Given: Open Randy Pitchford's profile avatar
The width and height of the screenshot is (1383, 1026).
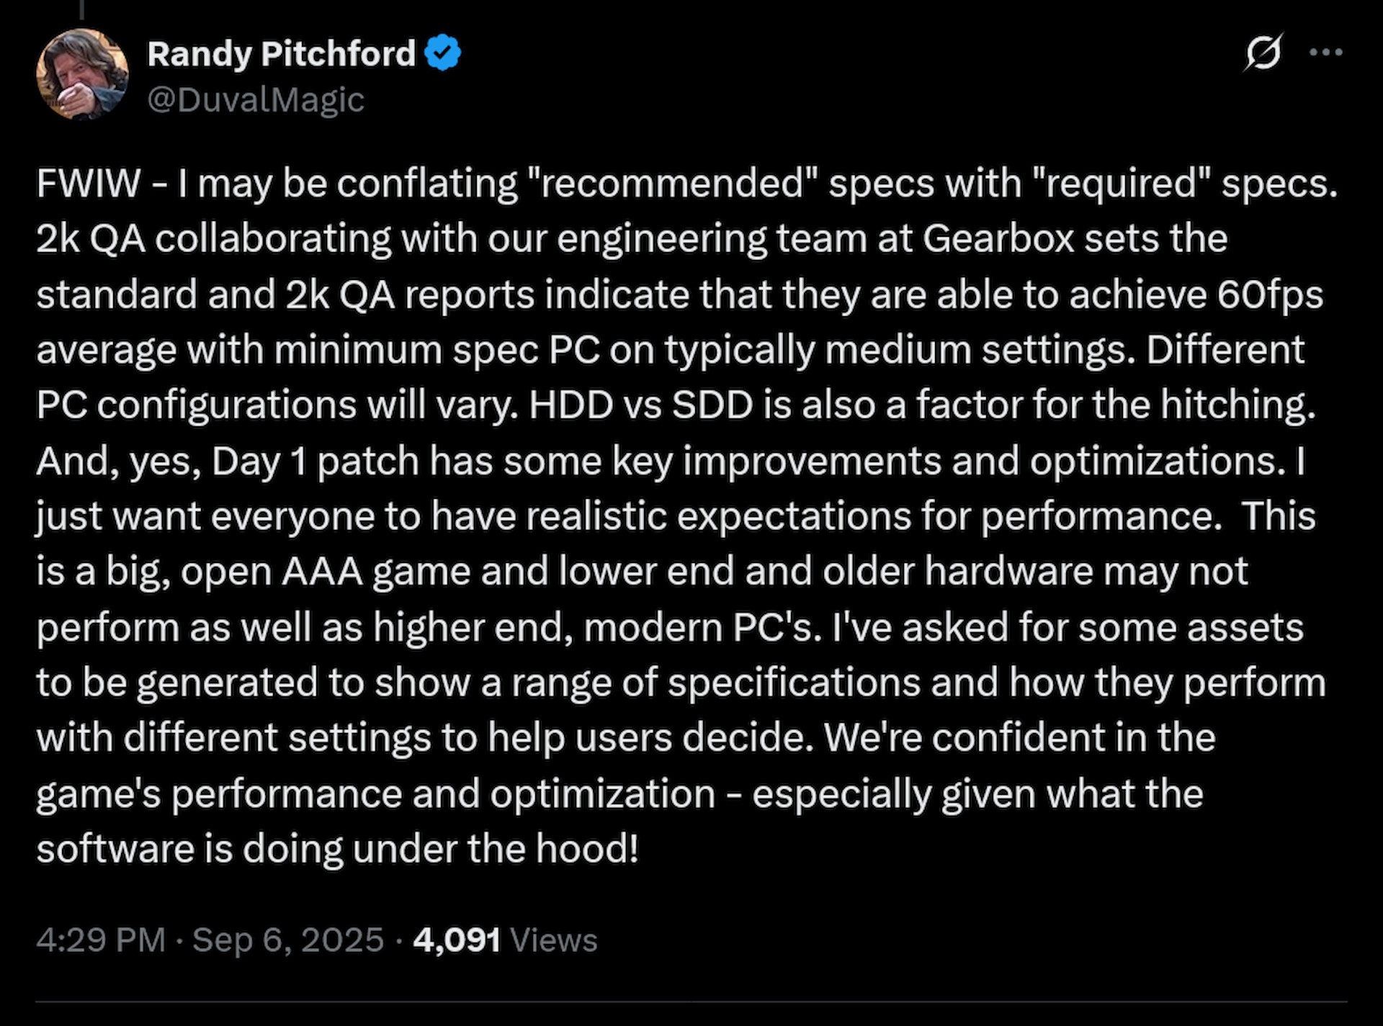Looking at the screenshot, I should tap(82, 74).
